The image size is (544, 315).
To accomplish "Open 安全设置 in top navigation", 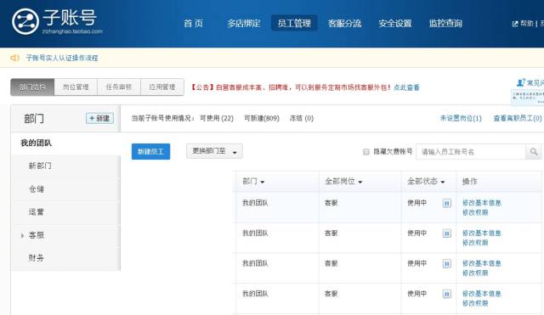I will 395,23.
